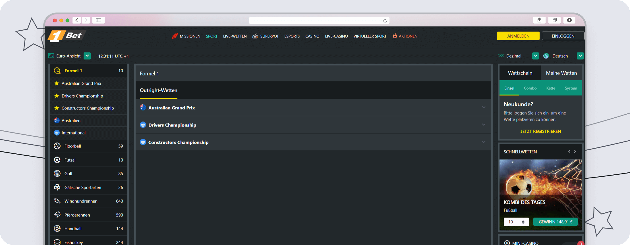Screen dimensions: 630x245
Task: Open the Dezimal odds format dropdown
Action: coord(536,56)
